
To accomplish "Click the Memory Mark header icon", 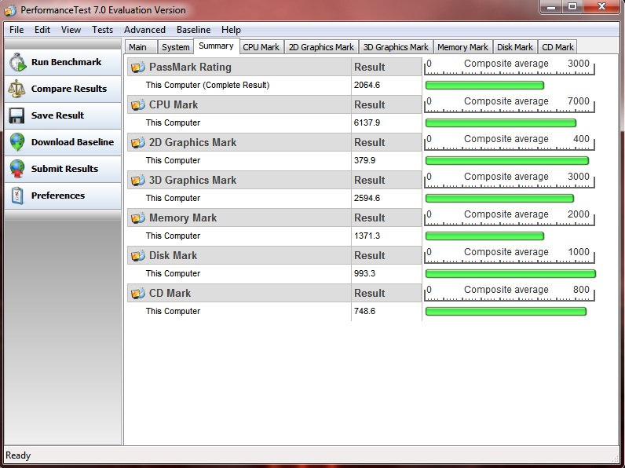I will [x=138, y=218].
